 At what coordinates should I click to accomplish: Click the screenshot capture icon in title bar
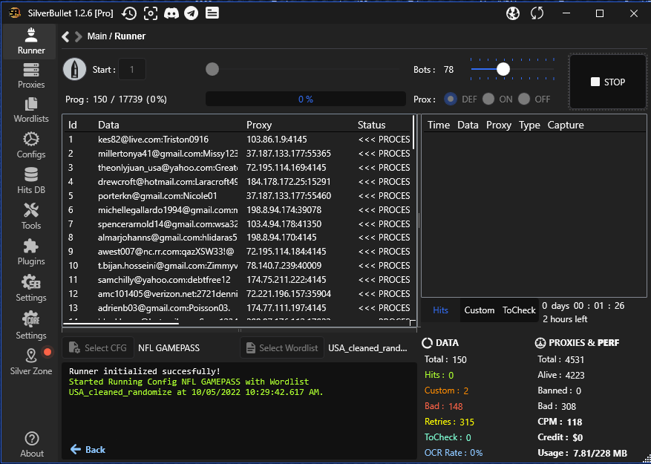click(x=151, y=13)
